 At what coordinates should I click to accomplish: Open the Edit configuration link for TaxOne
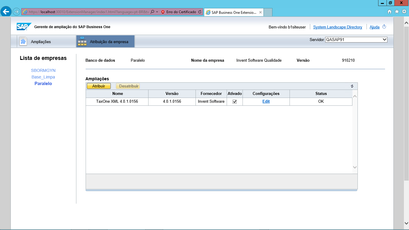pos(266,102)
